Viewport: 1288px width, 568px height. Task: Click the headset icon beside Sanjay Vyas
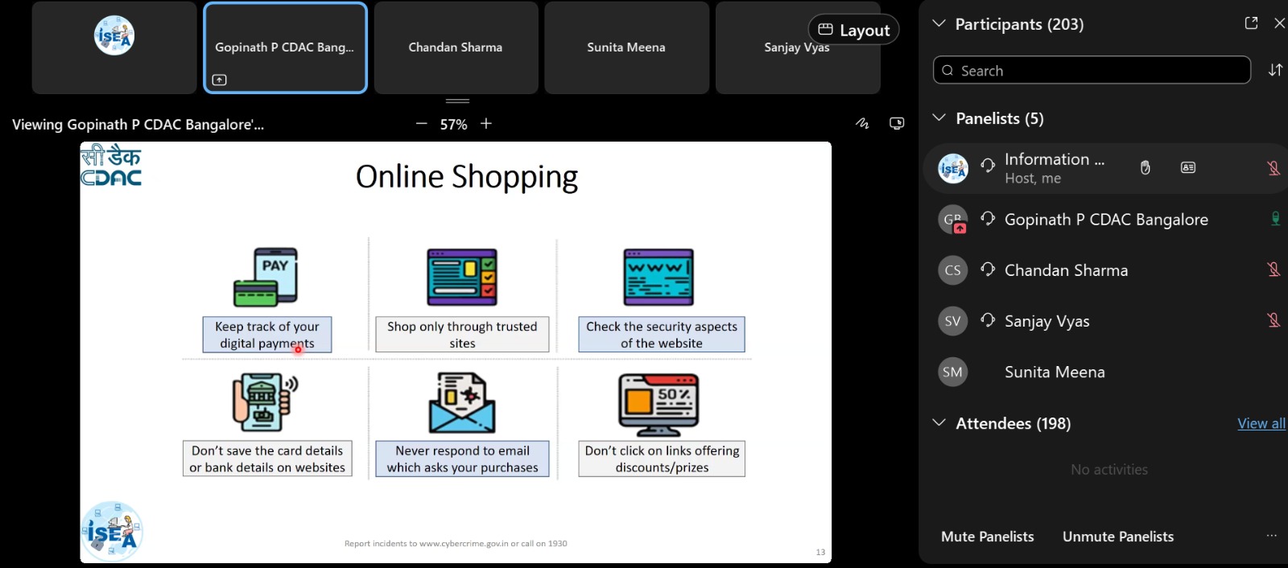[x=988, y=319]
